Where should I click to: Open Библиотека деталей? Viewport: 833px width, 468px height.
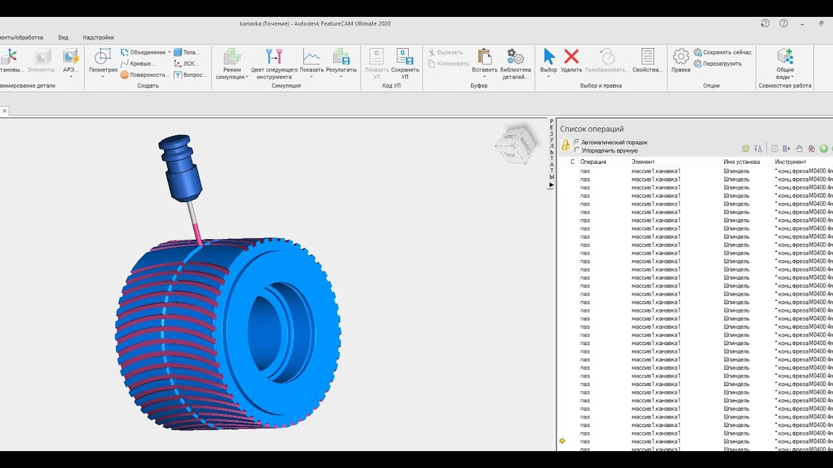click(515, 64)
